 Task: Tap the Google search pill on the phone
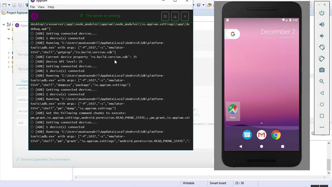232,34
